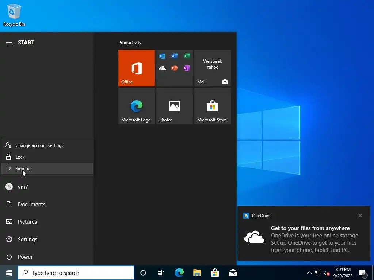Open the Power options menu

coord(47,257)
